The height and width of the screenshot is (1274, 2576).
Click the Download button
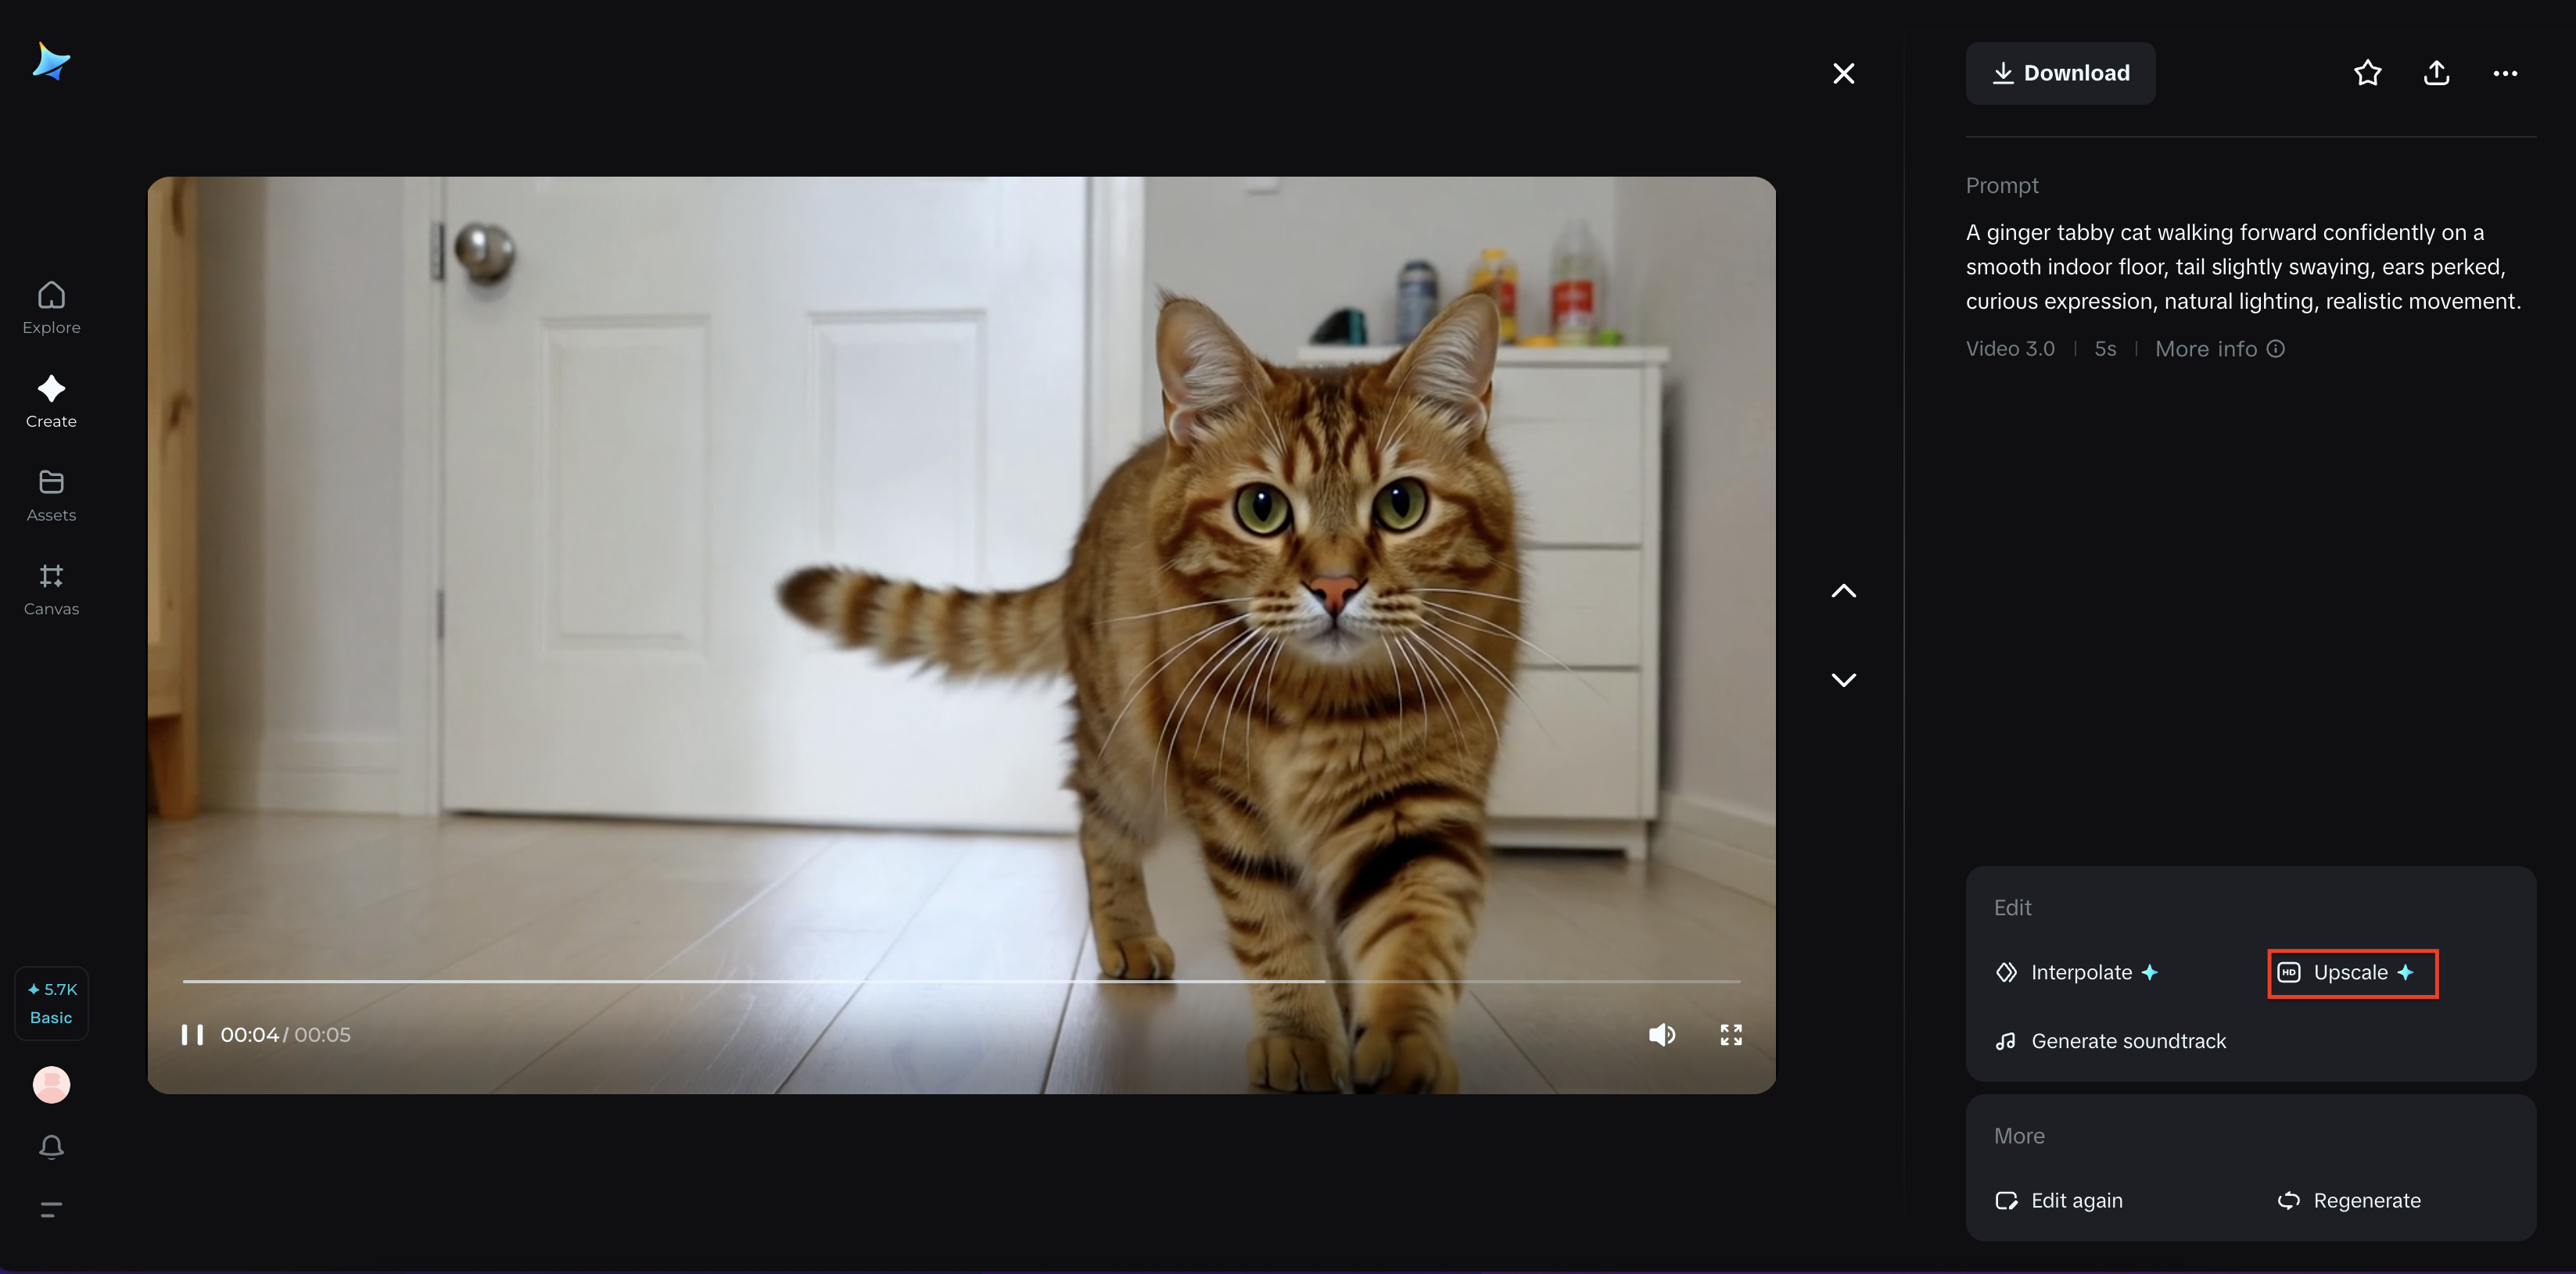(2060, 73)
